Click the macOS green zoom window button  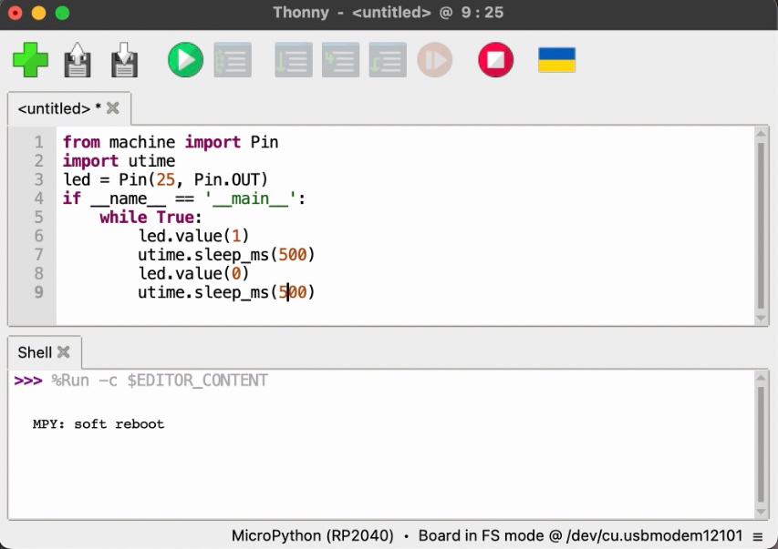pos(62,13)
